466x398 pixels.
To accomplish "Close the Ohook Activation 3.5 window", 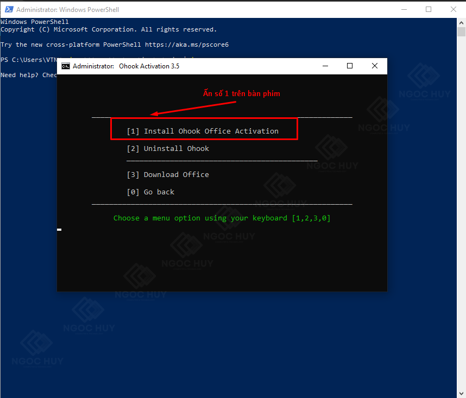I will [x=375, y=66].
